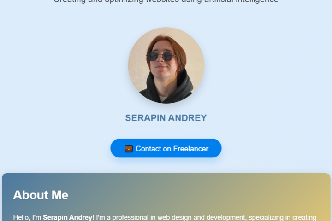Click the partially cut subtitle about artificial intelligence
Image resolution: width=332 pixels, height=221 pixels.
point(166,1)
